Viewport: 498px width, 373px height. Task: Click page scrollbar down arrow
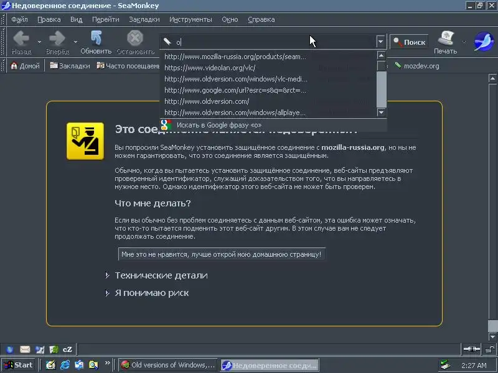(492, 336)
